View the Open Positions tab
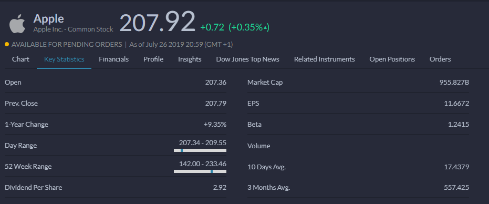 (x=392, y=59)
